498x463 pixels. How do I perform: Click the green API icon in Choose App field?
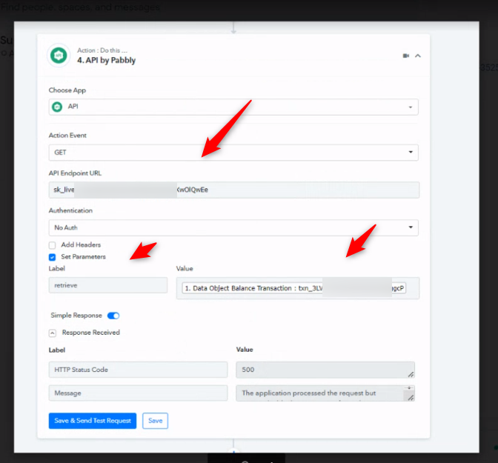coord(57,107)
